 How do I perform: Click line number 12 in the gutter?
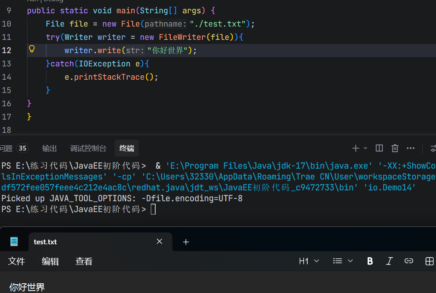[7, 50]
